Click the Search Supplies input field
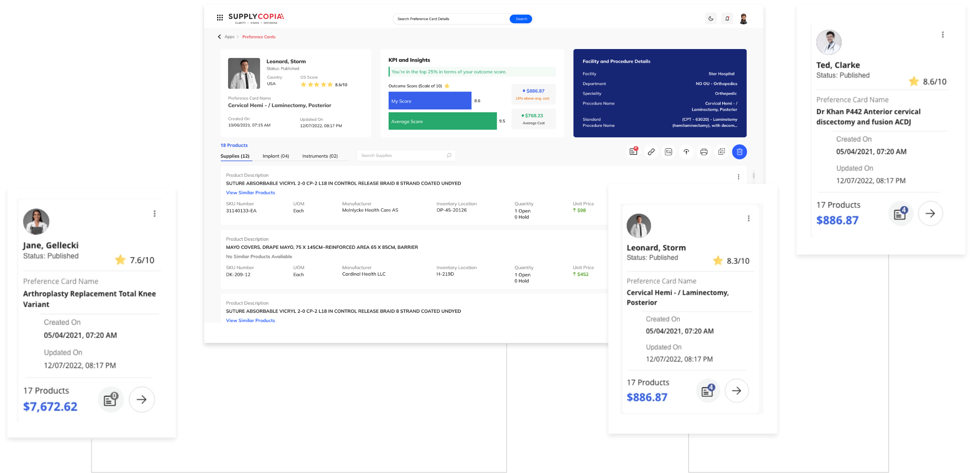 tap(402, 156)
